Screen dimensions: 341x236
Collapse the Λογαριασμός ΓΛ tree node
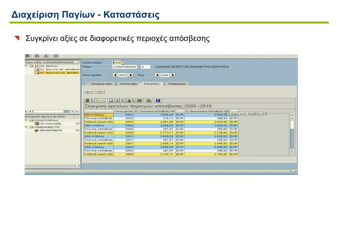(26, 127)
